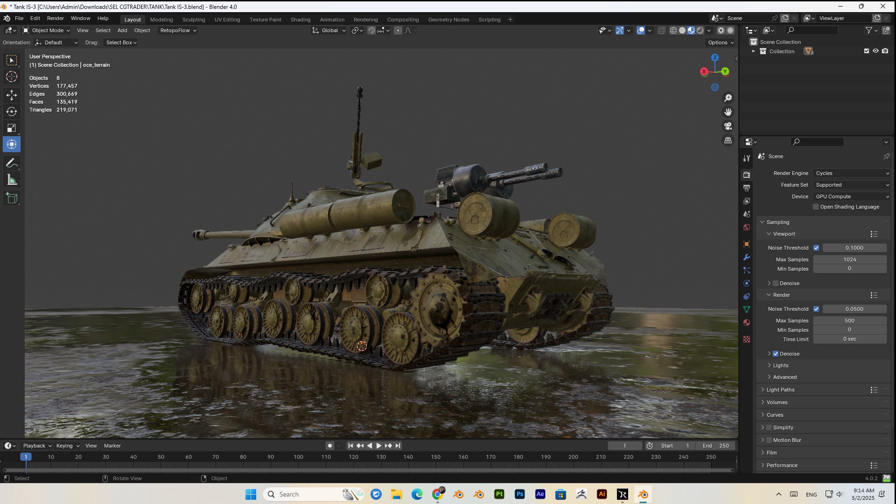
Task: Open the Render Engine Cycles dropdown
Action: click(852, 173)
